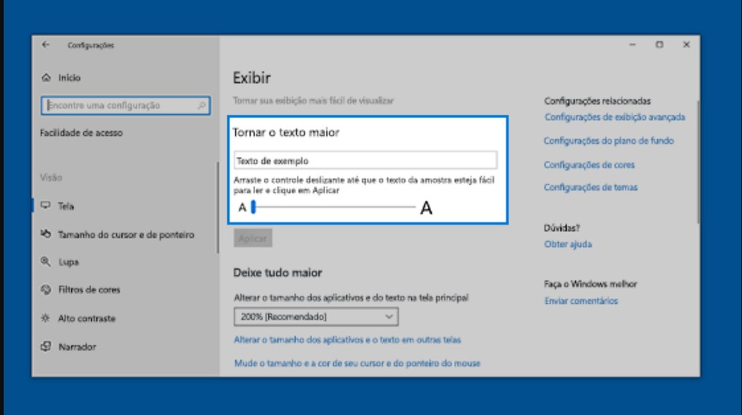Open link to change app size on other screens
Viewport: 742px width, 415px height.
coord(347,340)
